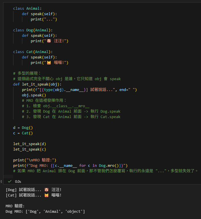Click the print line containing 喵喵!
Image resolution: width=201 pixels, height=219 pixels.
pyautogui.click(x=49, y=63)
